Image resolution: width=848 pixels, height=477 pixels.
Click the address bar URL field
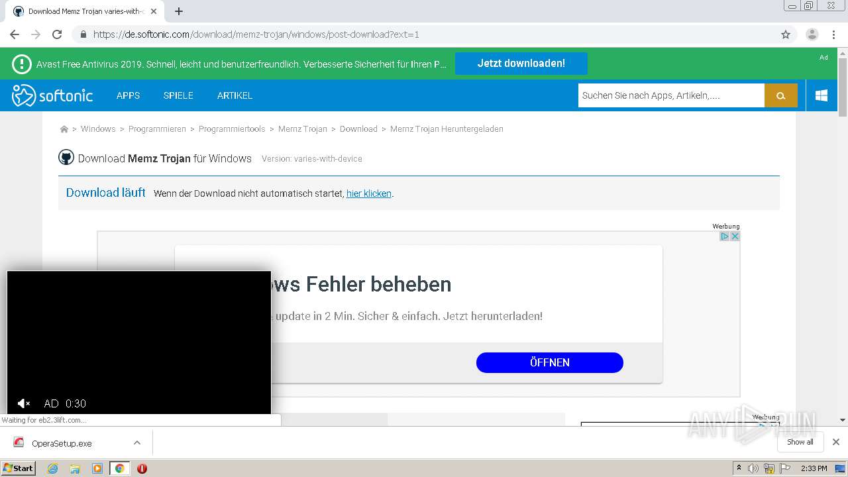tap(424, 34)
